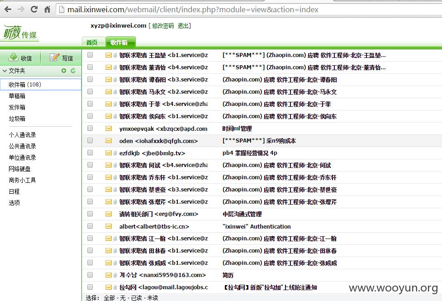Open 商务小工具 business tools
This screenshot has height=301, width=442.
click(22, 180)
